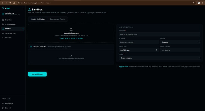Focus the Date of Birth field
This screenshot has height=111, width=205.
pyautogui.click(x=139, y=50)
